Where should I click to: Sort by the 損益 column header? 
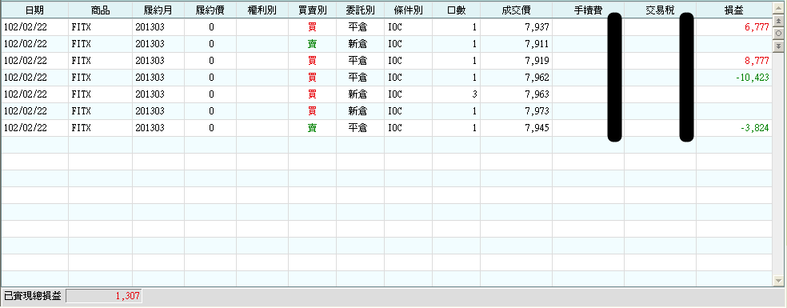pyautogui.click(x=733, y=10)
